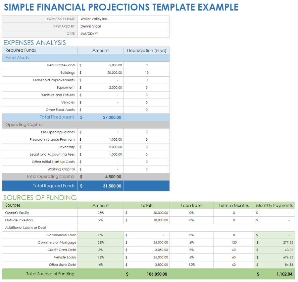Click the Legal and Accounting Fees amount
The image size is (298, 282).
115,155
